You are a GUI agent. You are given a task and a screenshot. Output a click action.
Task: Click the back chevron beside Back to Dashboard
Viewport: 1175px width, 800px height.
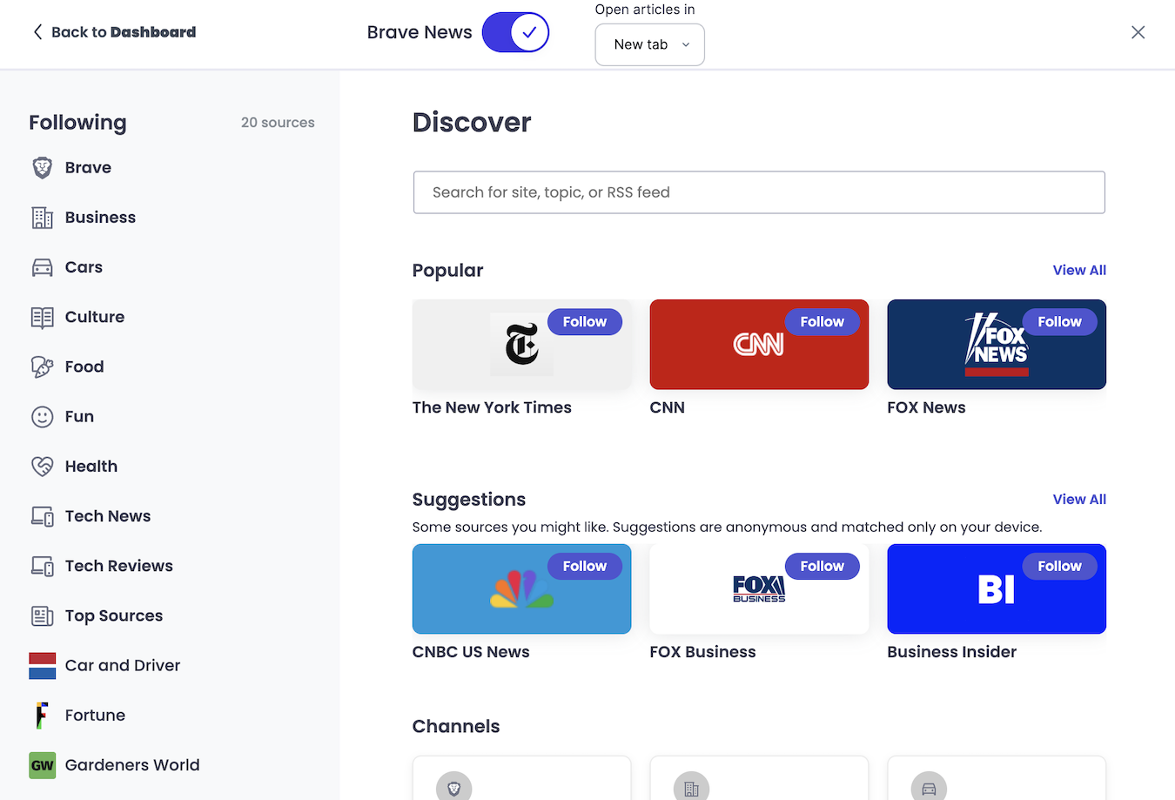pos(37,32)
